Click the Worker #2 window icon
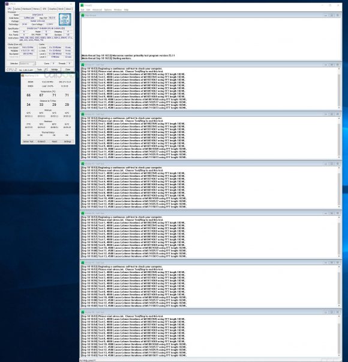Image resolution: width=348 pixels, height=362 pixels. click(x=83, y=114)
